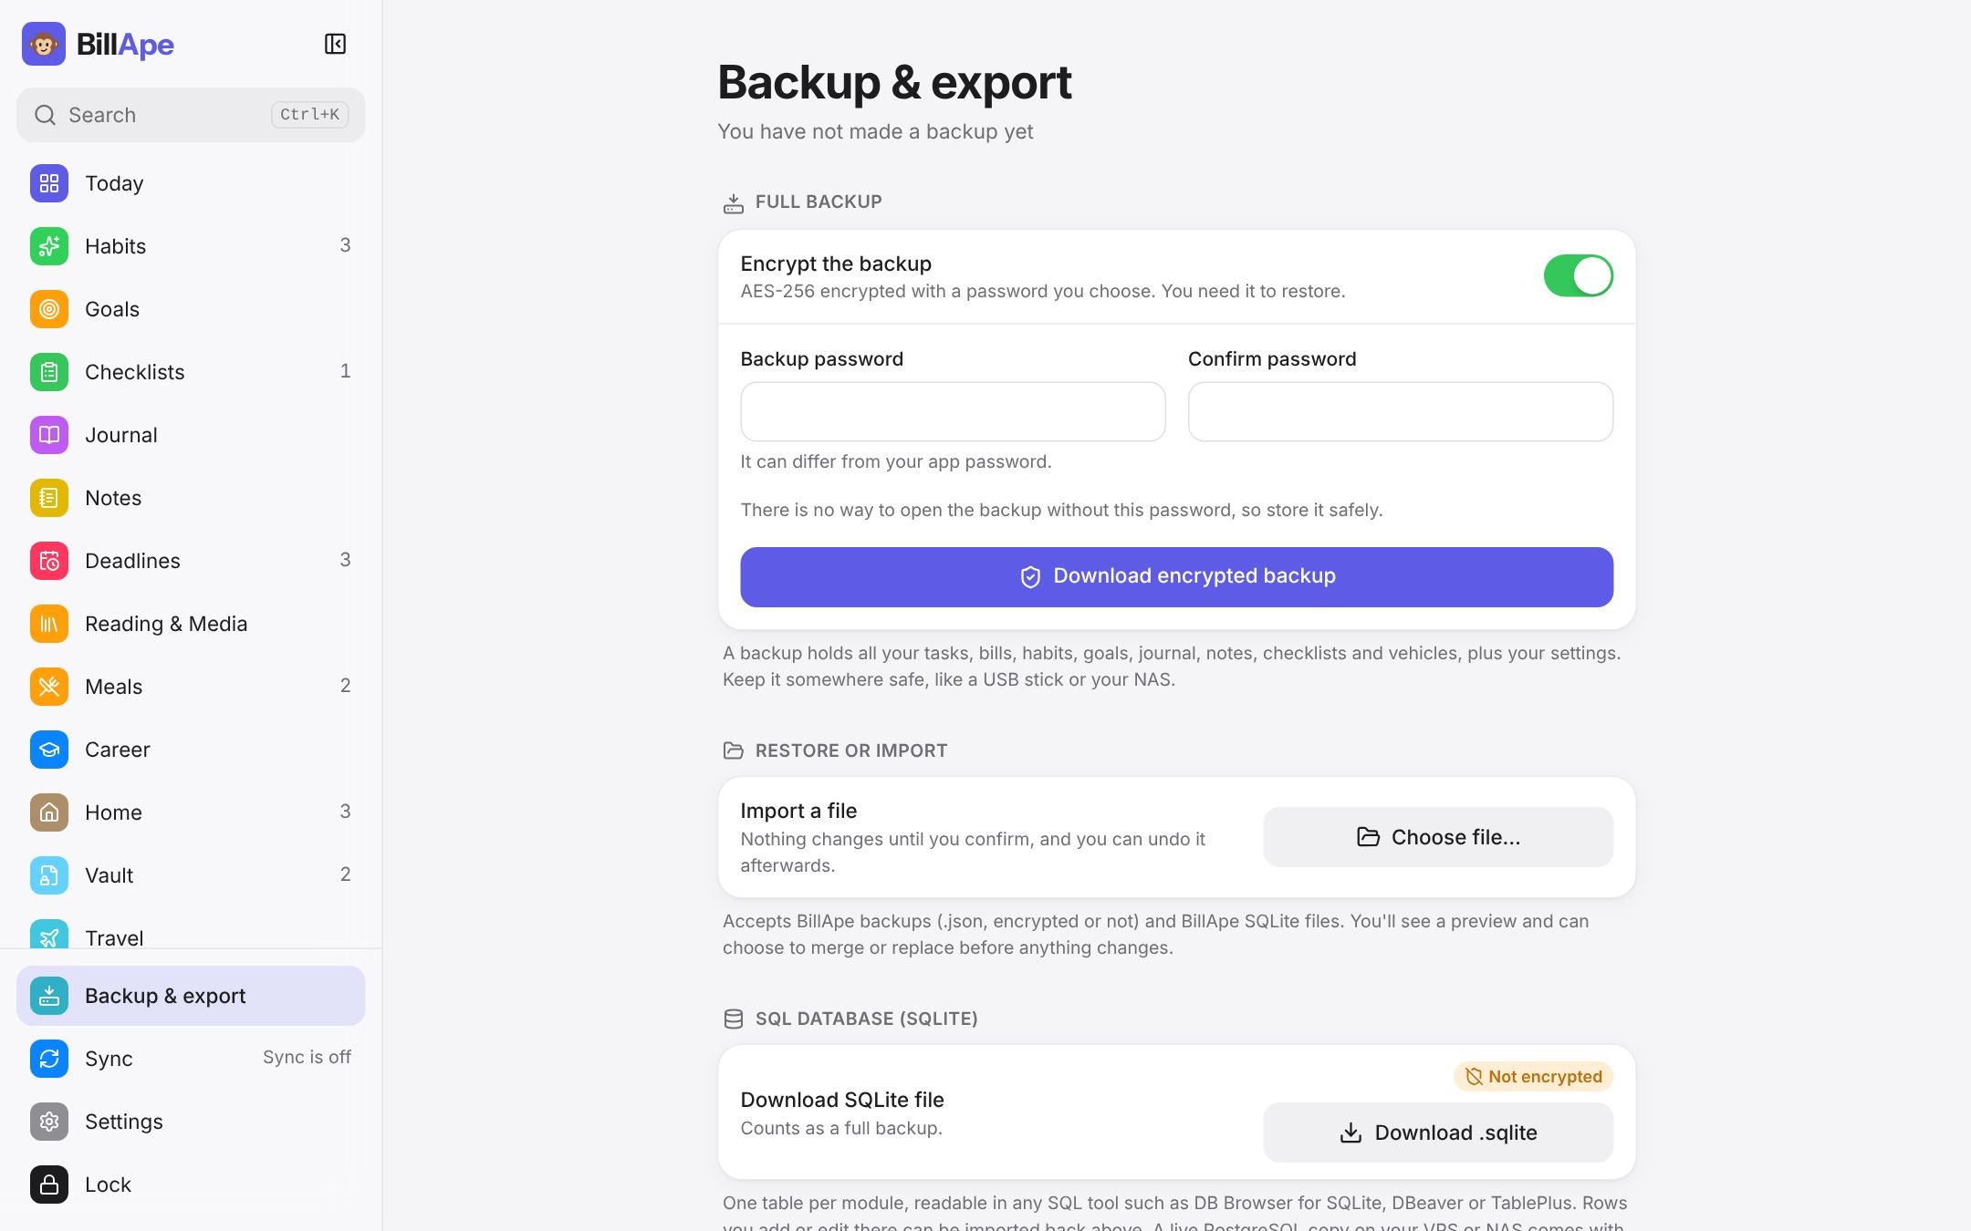1971x1231 pixels.
Task: Open the Today menu label
Action: (x=114, y=183)
